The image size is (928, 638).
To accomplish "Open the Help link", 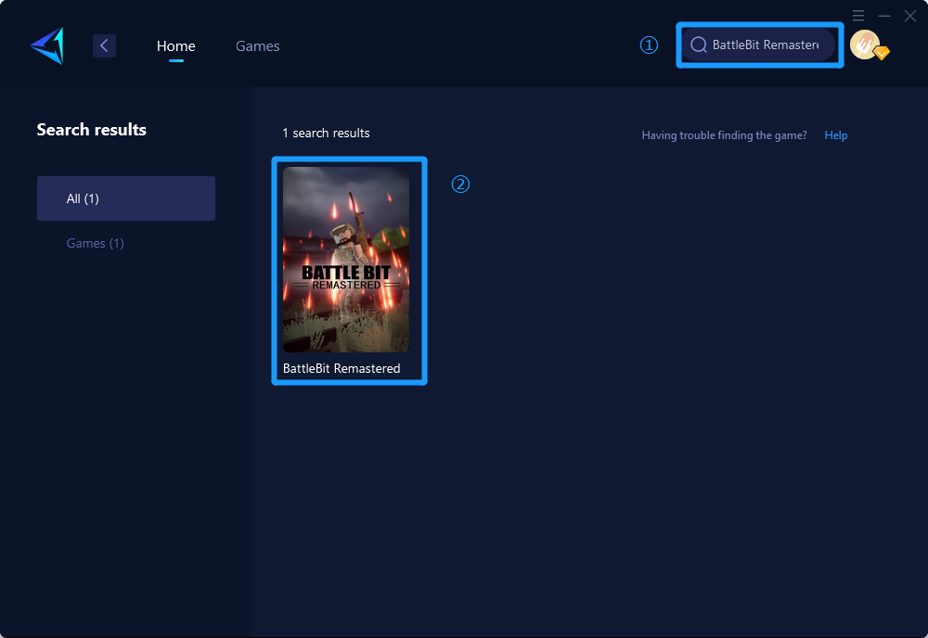I will (836, 134).
